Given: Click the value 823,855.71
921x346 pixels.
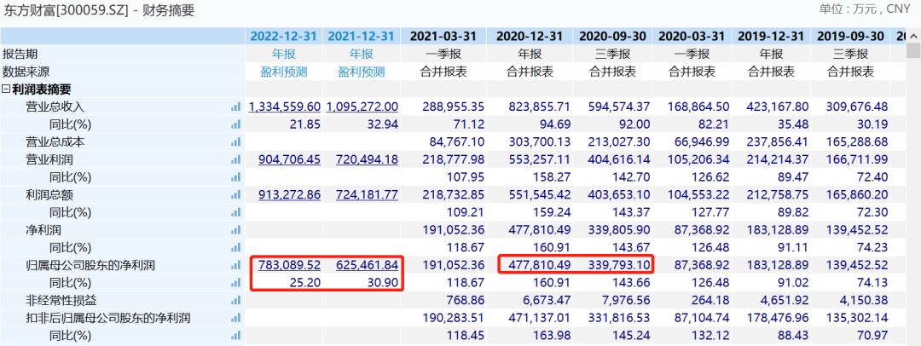Looking at the screenshot, I should click(539, 107).
